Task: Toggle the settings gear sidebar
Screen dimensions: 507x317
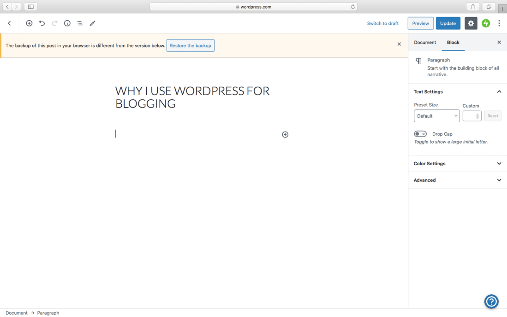Action: 471,23
